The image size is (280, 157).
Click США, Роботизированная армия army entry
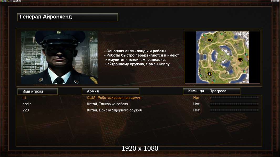coord(114,98)
